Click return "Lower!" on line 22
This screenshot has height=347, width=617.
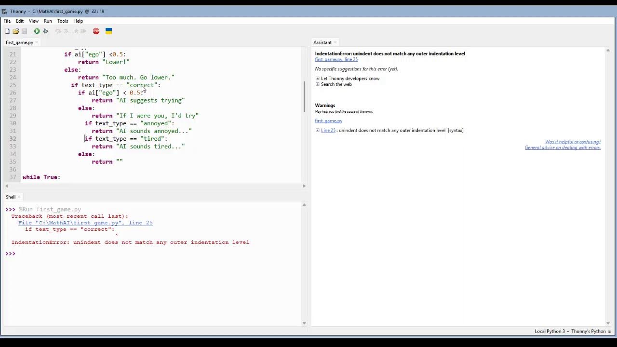(x=104, y=62)
